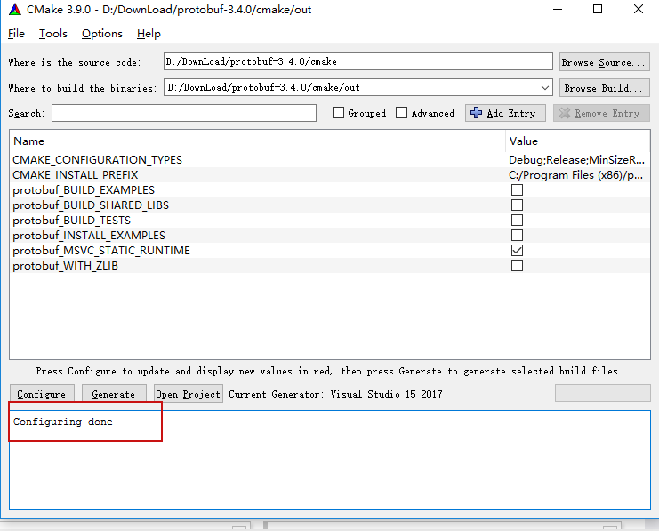Toggle protobuf_INSTALL_EXAMPLES checkbox
Screen dimensions: 659x531
tap(517, 236)
